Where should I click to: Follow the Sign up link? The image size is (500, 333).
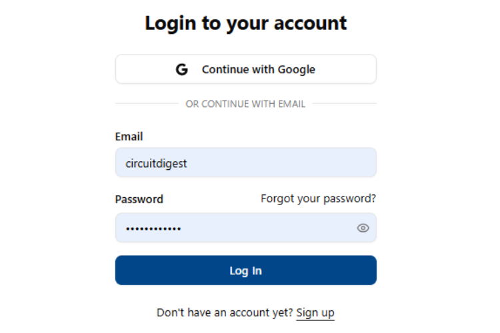[x=315, y=312]
